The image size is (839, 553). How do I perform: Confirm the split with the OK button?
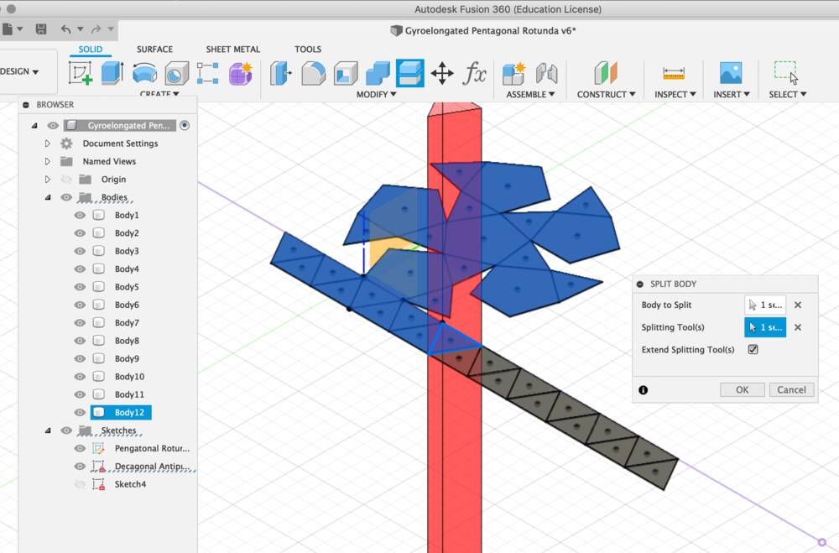(742, 389)
